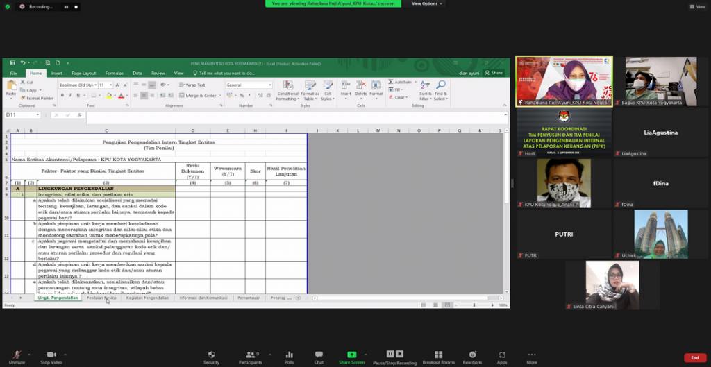Toggle Wrap Text in Excel ribbon
This screenshot has width=711, height=367.
192,85
